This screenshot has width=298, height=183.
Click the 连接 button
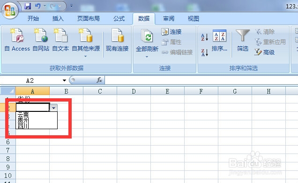coord(171,32)
